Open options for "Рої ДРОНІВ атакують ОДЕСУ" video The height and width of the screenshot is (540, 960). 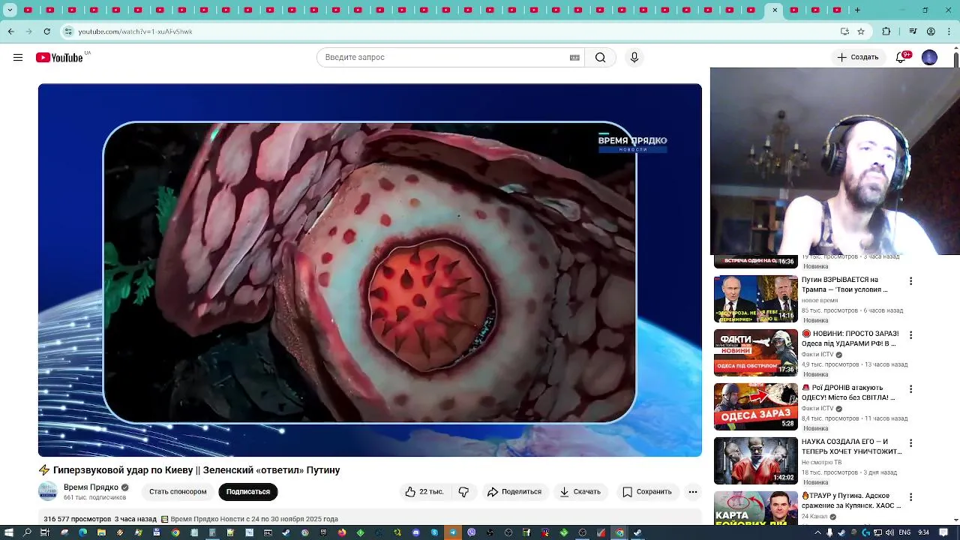[x=910, y=389]
